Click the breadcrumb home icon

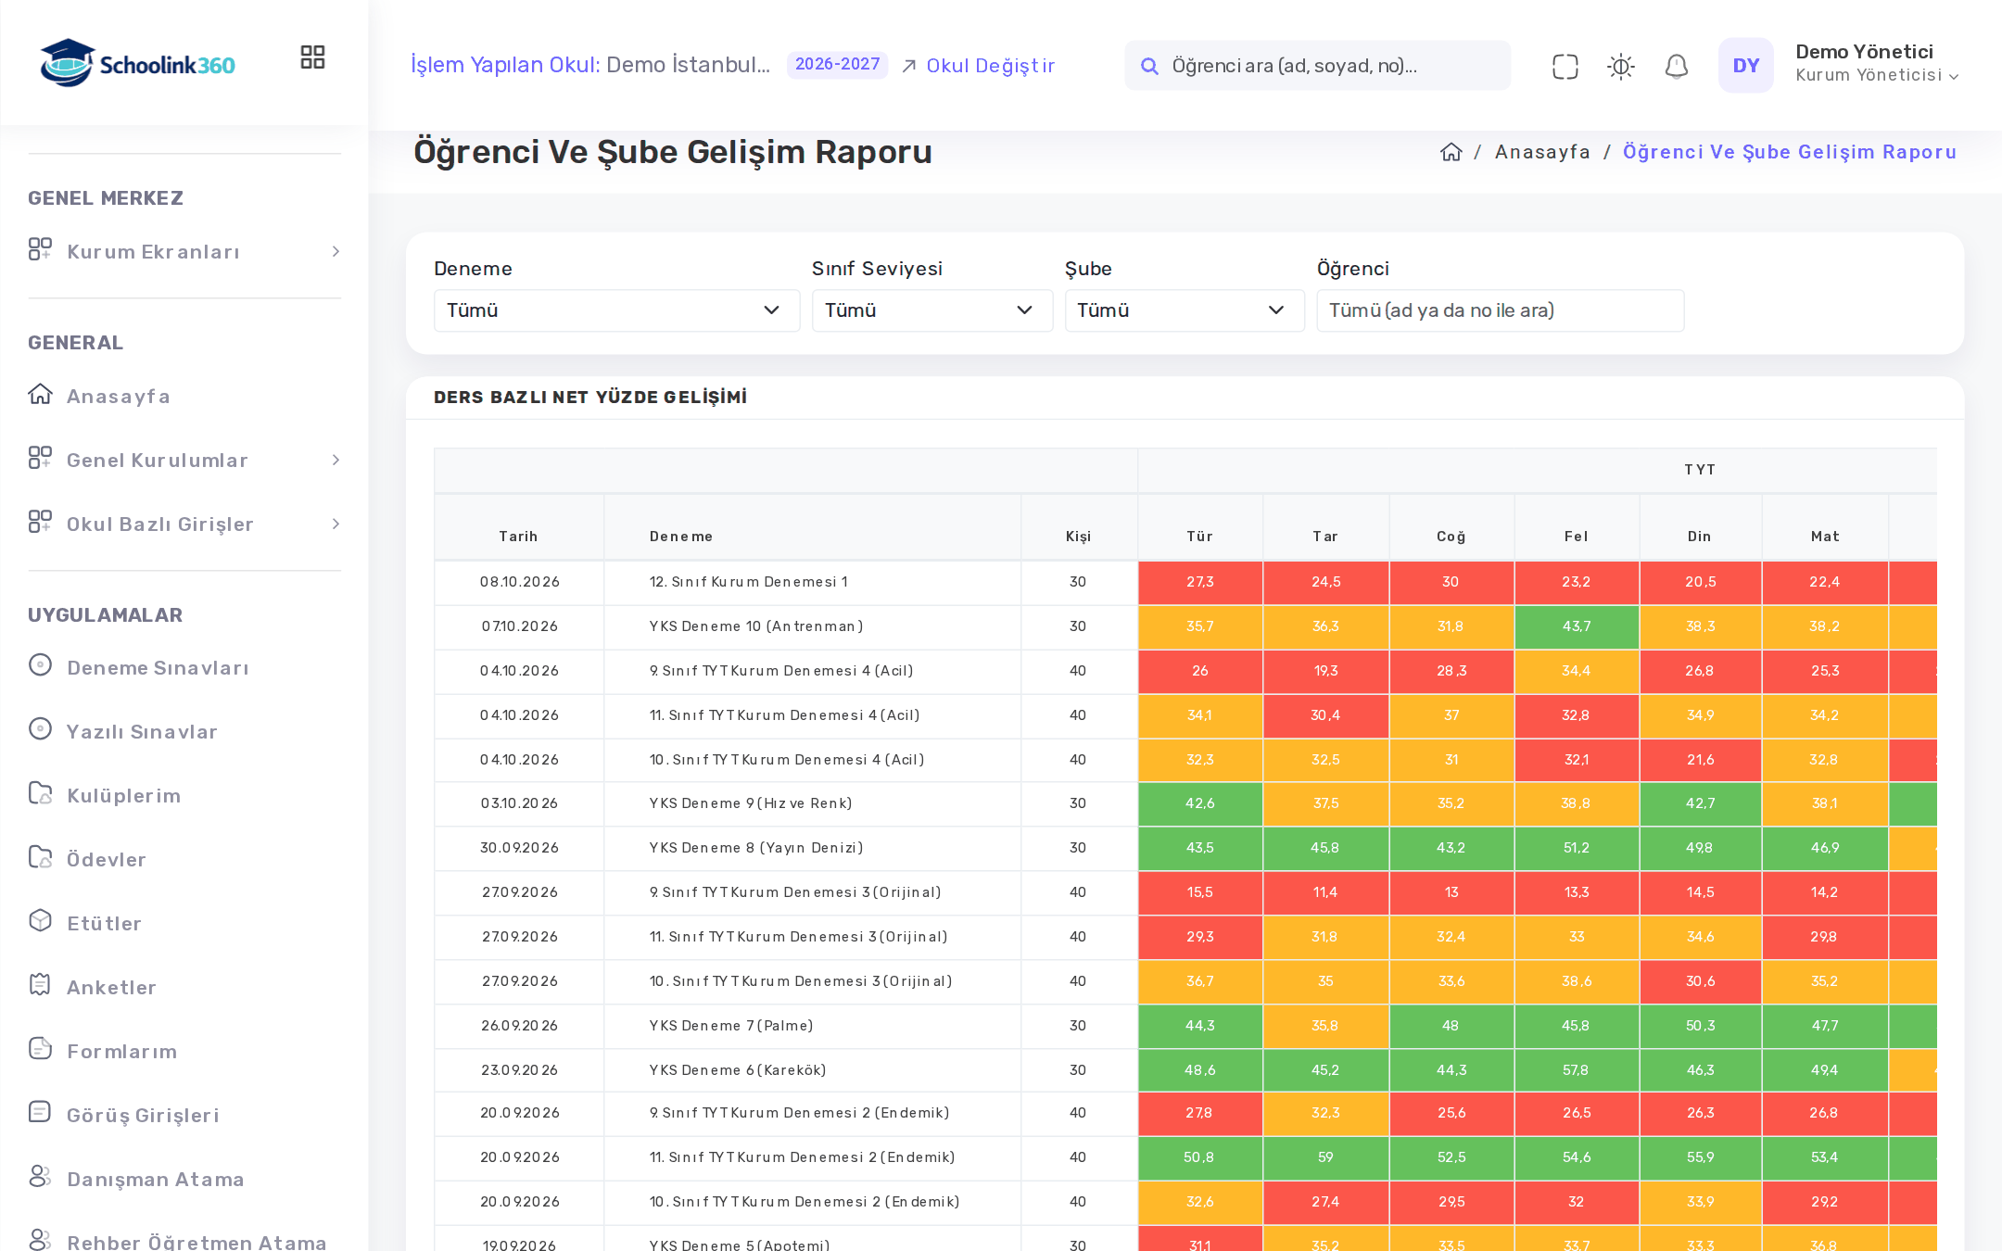pos(1451,152)
